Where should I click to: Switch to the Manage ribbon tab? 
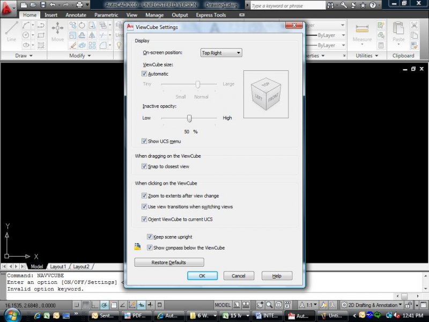(154, 15)
